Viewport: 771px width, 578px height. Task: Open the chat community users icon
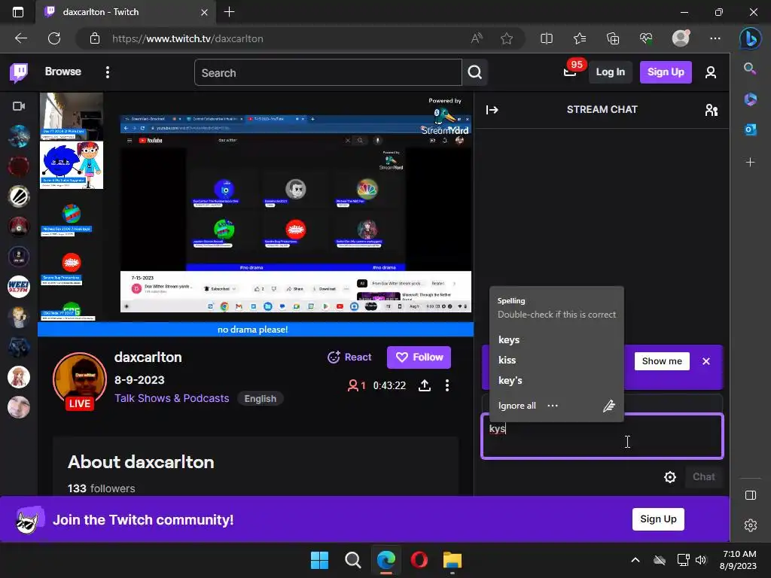coord(711,110)
